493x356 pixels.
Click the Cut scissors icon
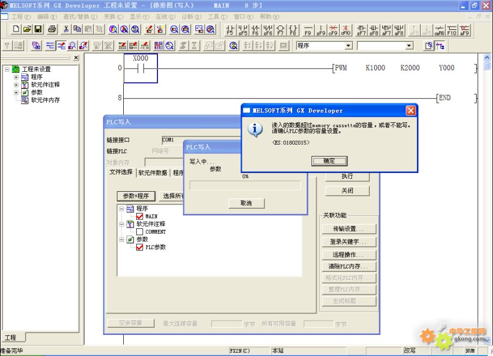coord(66,29)
